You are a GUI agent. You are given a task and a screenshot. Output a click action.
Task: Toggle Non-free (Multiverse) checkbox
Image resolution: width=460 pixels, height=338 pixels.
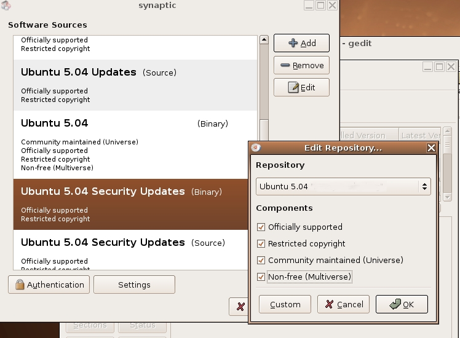click(261, 277)
